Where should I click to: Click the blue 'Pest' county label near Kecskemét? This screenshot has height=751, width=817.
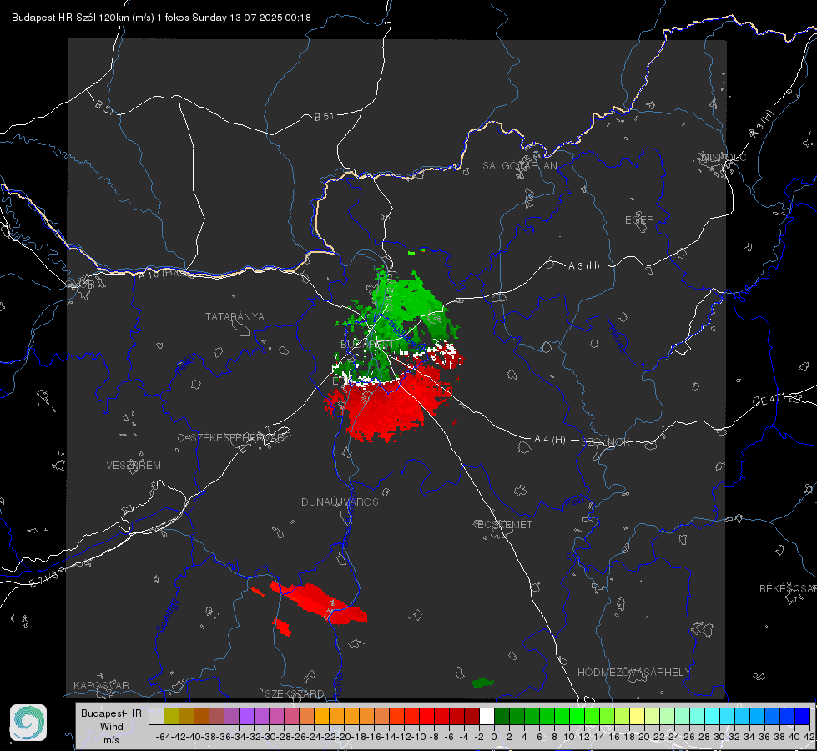[573, 502]
